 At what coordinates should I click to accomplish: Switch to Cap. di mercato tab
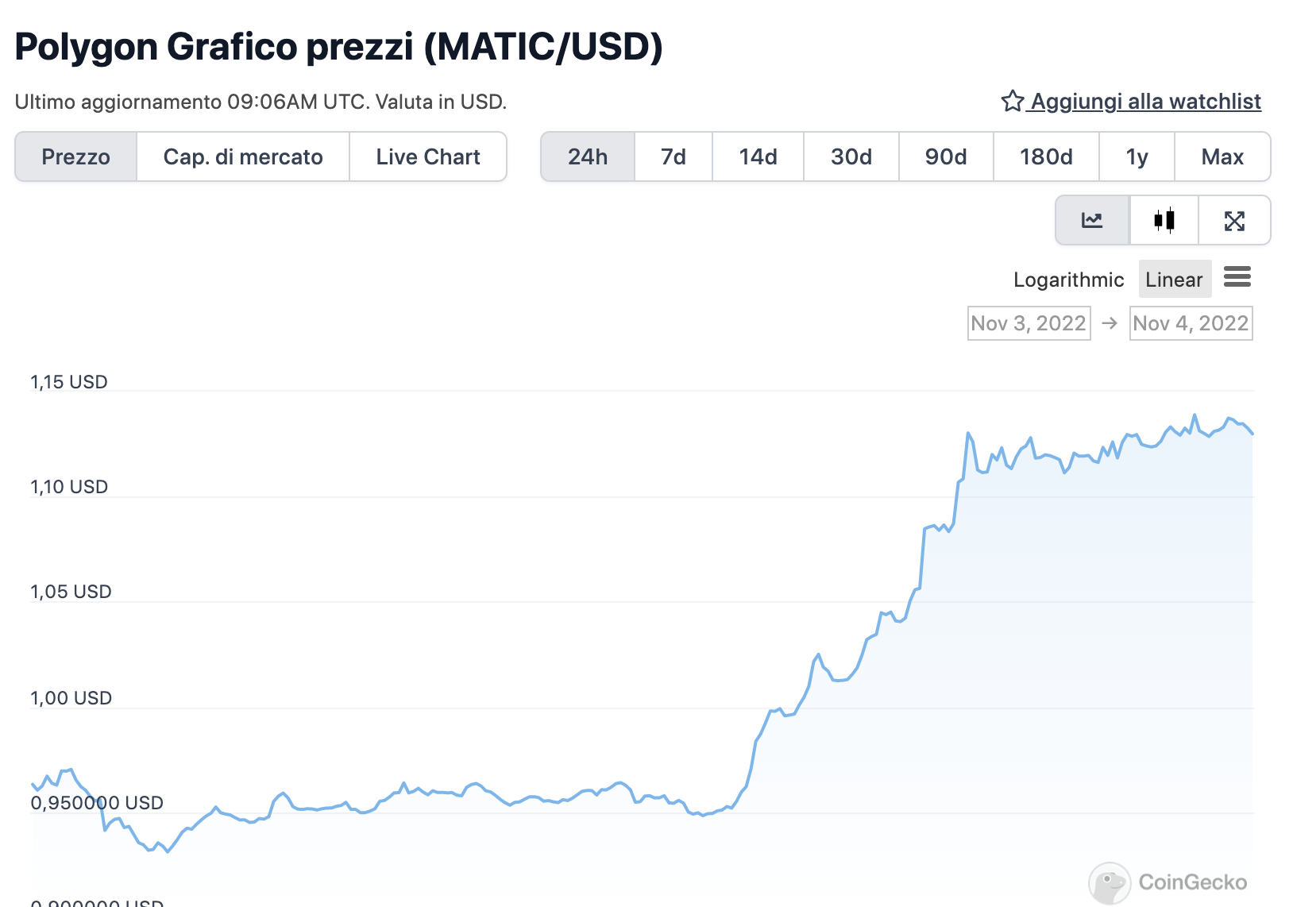tap(243, 156)
